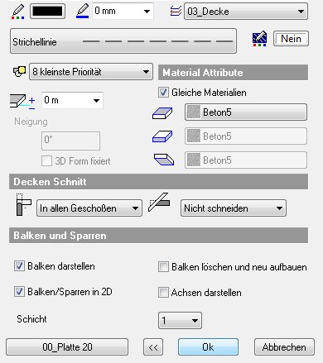This screenshot has width=323, height=363.
Task: Click the pen color pencil icon
Action: pos(18,12)
